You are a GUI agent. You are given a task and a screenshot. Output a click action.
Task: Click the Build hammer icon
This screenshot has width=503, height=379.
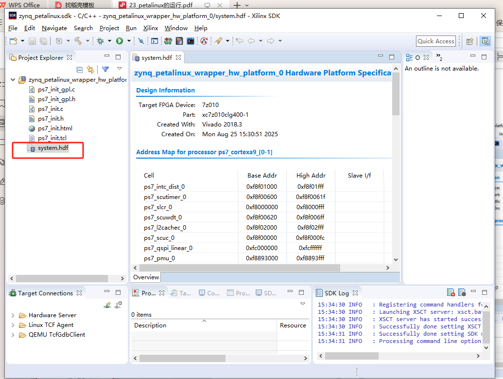78,41
